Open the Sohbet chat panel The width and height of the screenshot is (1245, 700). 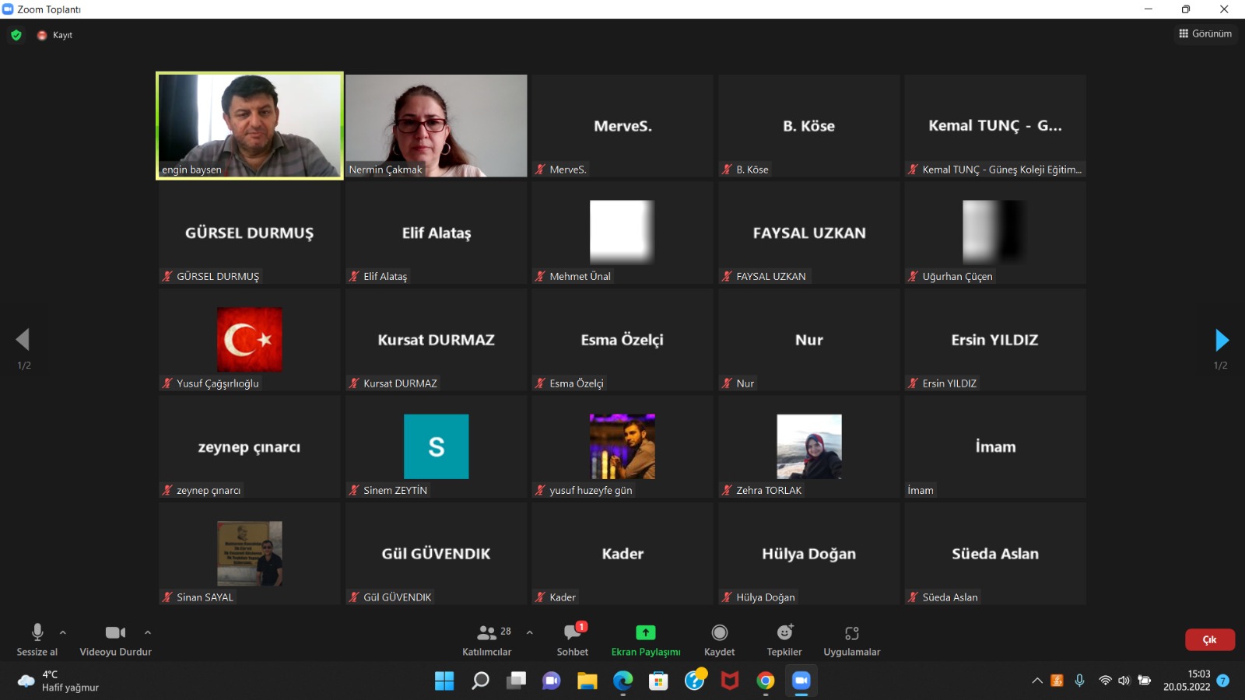[573, 639]
